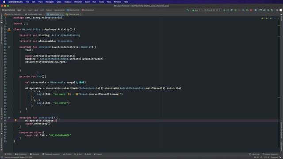
Task: Click the warnings indicator in editor corner
Action: [x=267, y=18]
